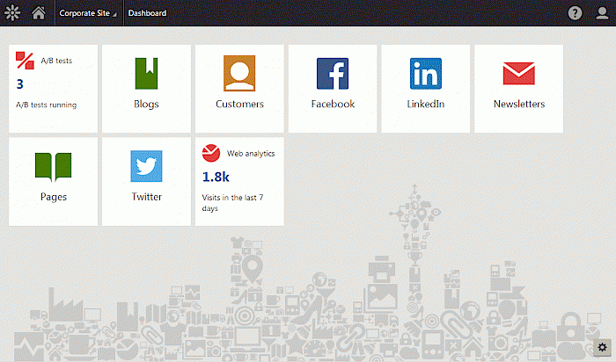616x362 pixels.
Task: Click the "A/B tests running" text
Action: [x=46, y=105]
